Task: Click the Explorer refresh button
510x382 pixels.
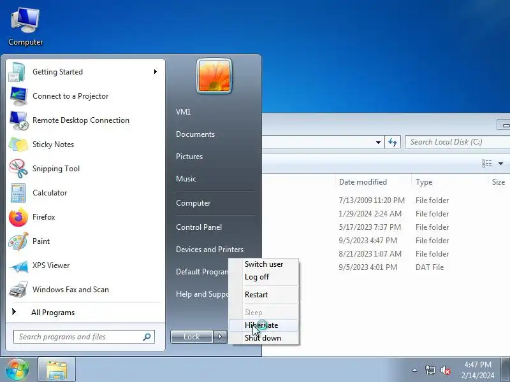Action: pyautogui.click(x=393, y=142)
